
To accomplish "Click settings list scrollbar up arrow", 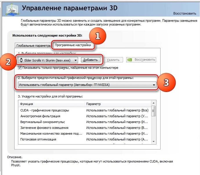I will pyautogui.click(x=154, y=103).
